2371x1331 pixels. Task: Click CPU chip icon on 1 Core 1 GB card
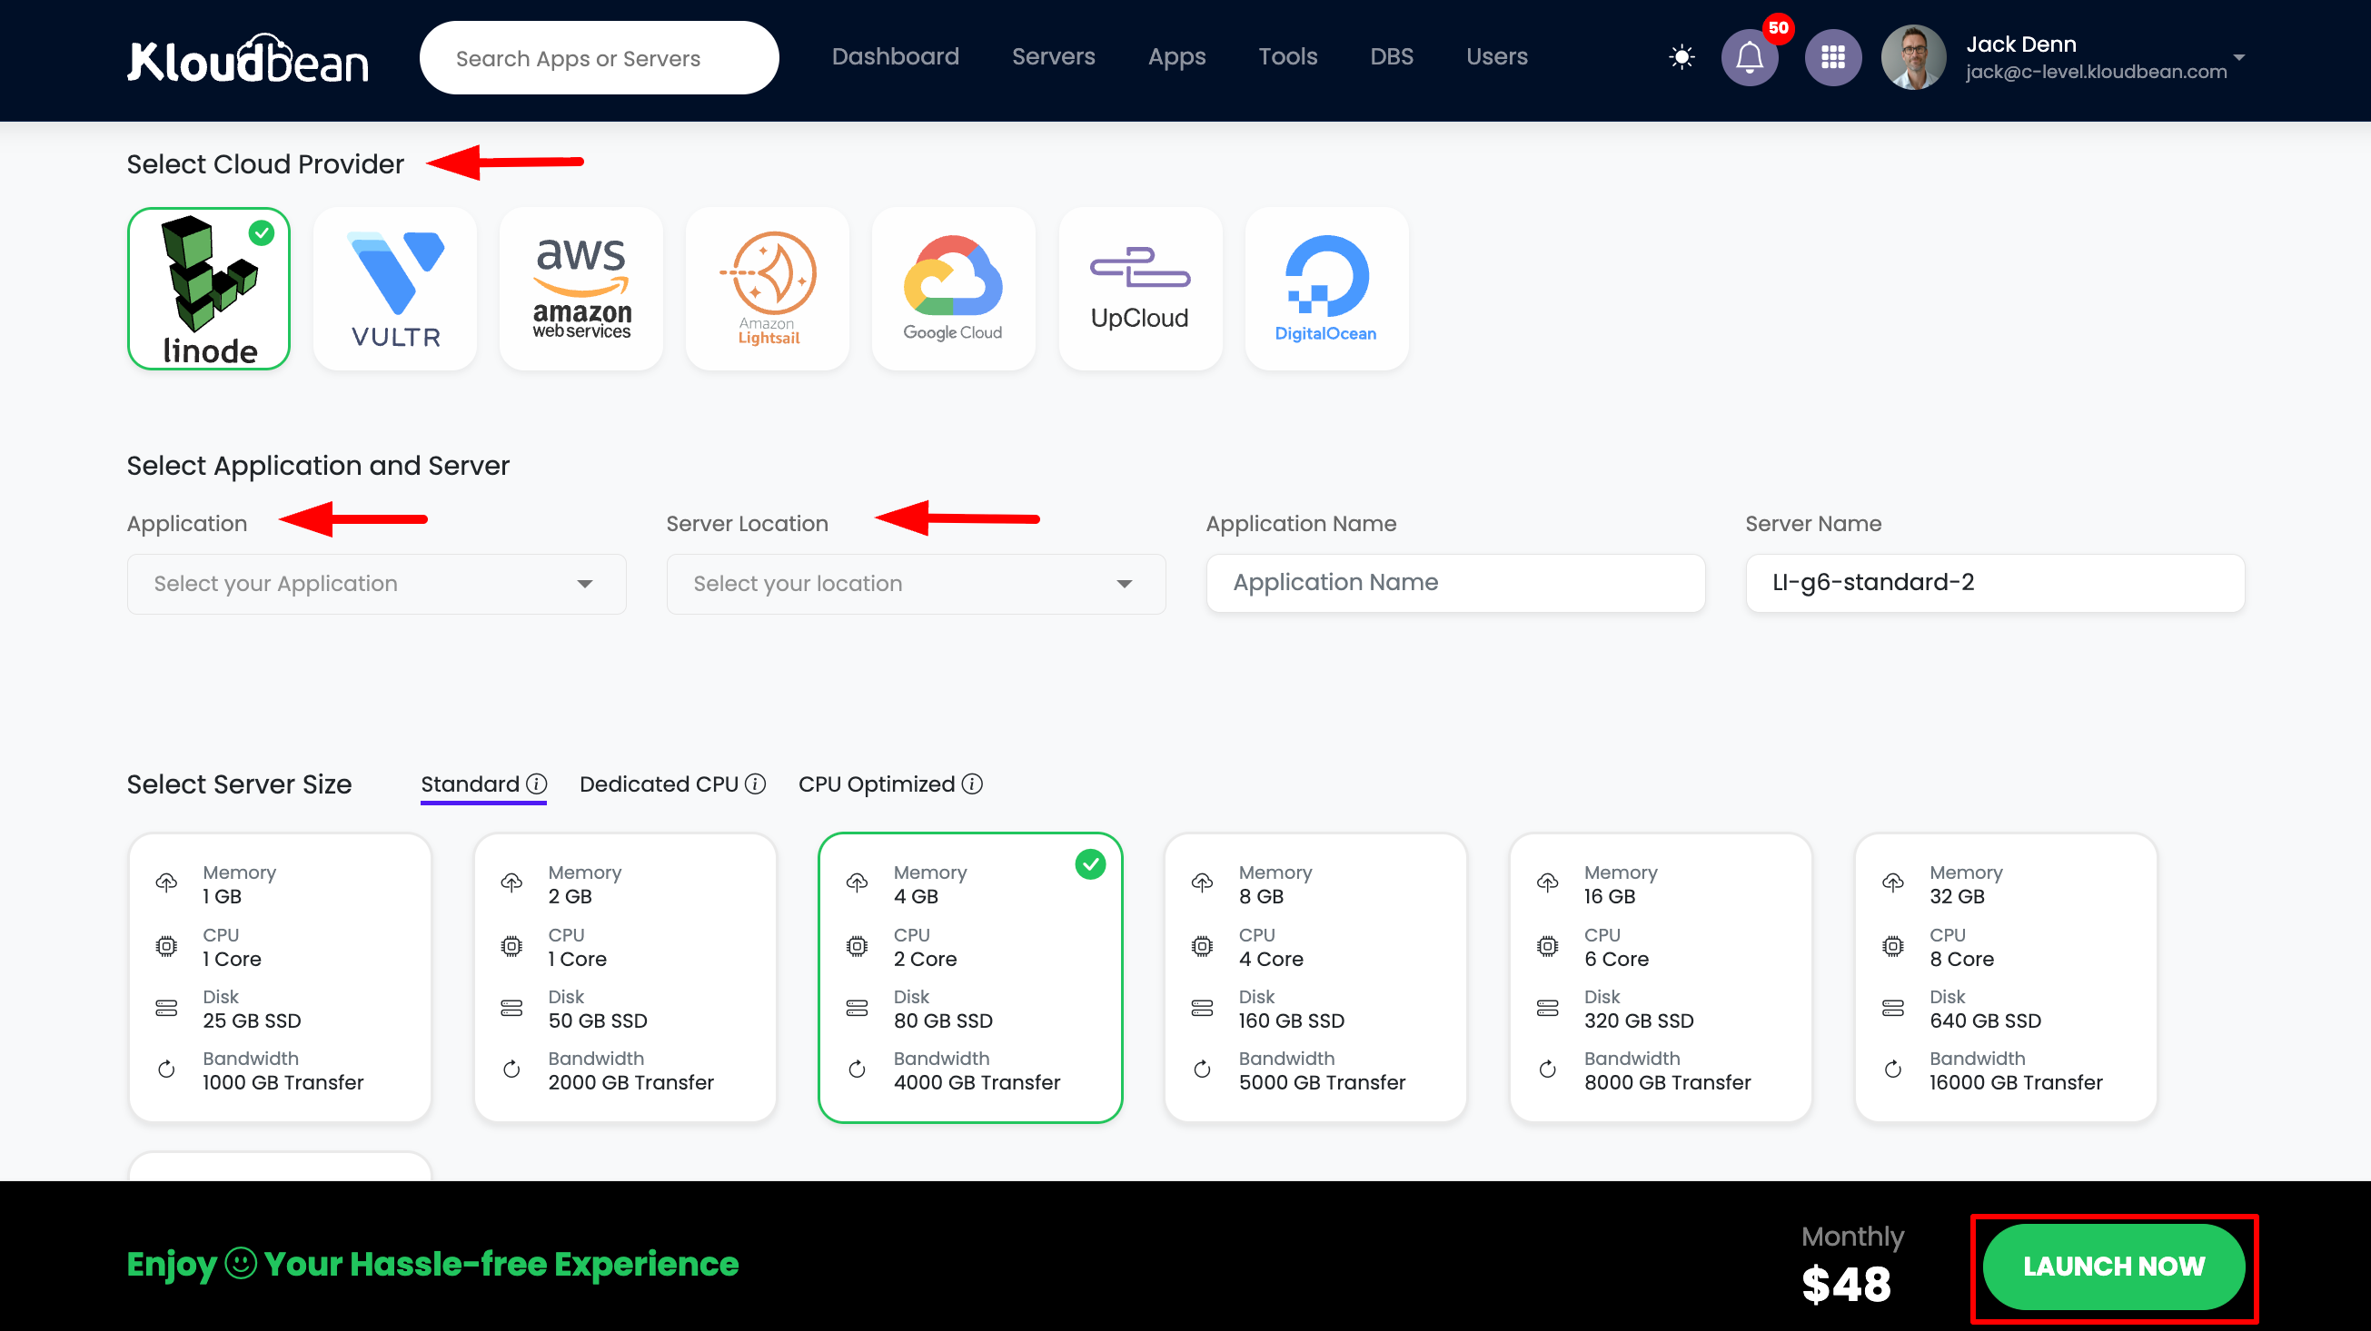coord(165,945)
